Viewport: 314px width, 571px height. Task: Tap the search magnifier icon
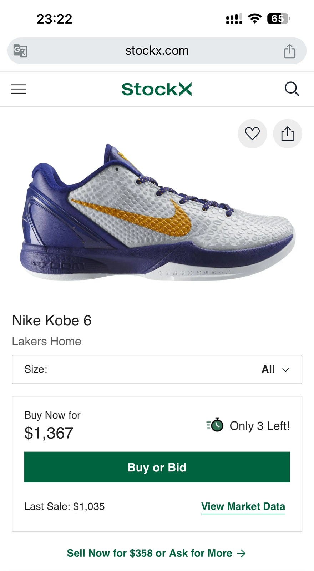pyautogui.click(x=292, y=89)
